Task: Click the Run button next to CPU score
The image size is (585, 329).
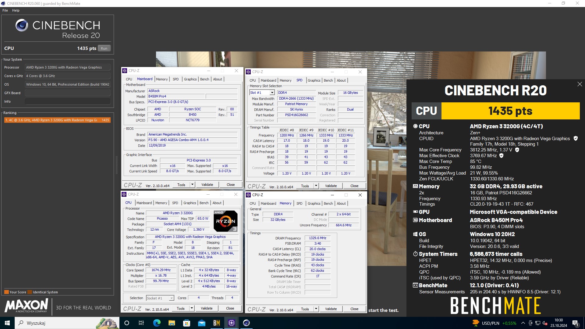Action: coord(104,48)
